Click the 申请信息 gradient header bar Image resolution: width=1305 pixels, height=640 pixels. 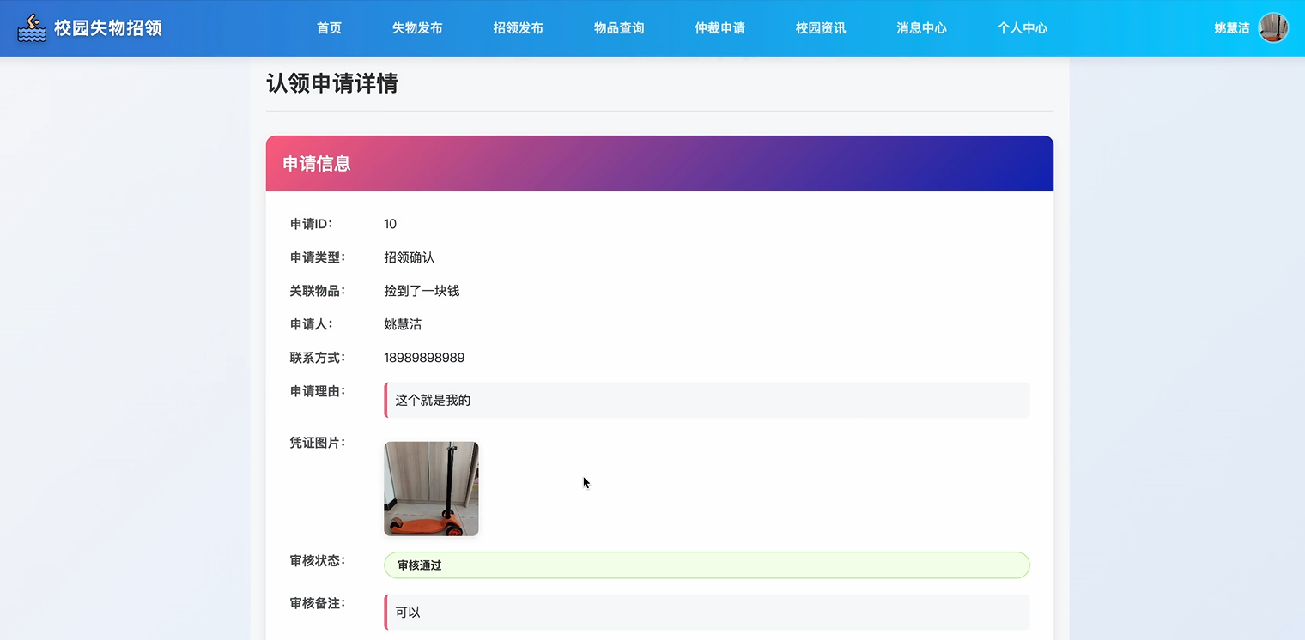659,163
